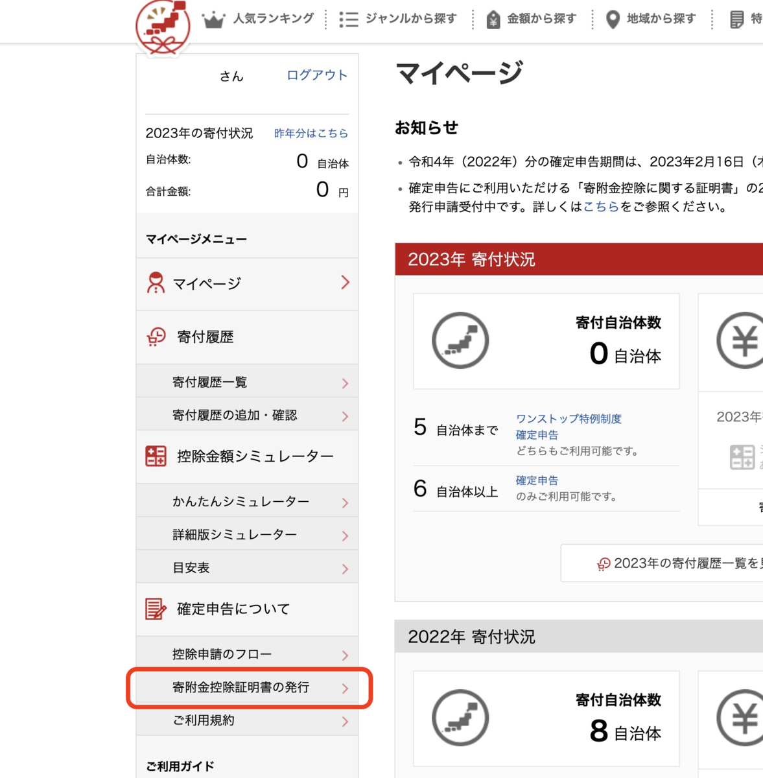763x778 pixels.
Task: Click the 2023年 寄付状況 red header
Action: click(x=579, y=259)
